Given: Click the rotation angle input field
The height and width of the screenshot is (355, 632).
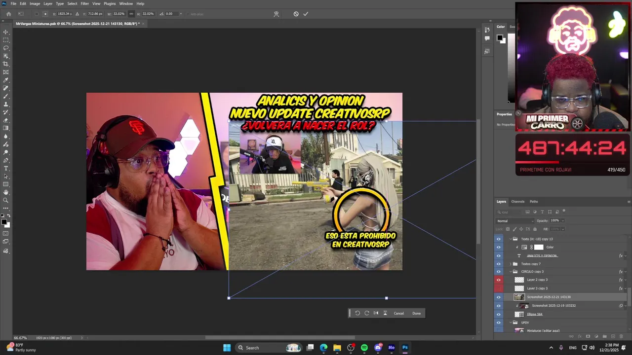Looking at the screenshot, I should pos(172,14).
